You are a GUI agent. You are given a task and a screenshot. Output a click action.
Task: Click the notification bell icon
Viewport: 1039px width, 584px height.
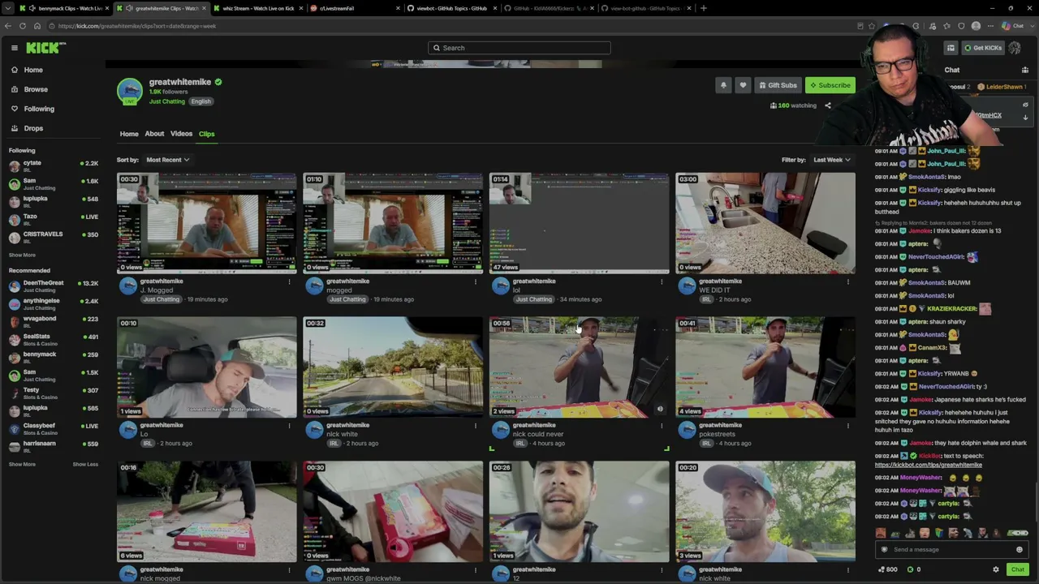pos(723,85)
